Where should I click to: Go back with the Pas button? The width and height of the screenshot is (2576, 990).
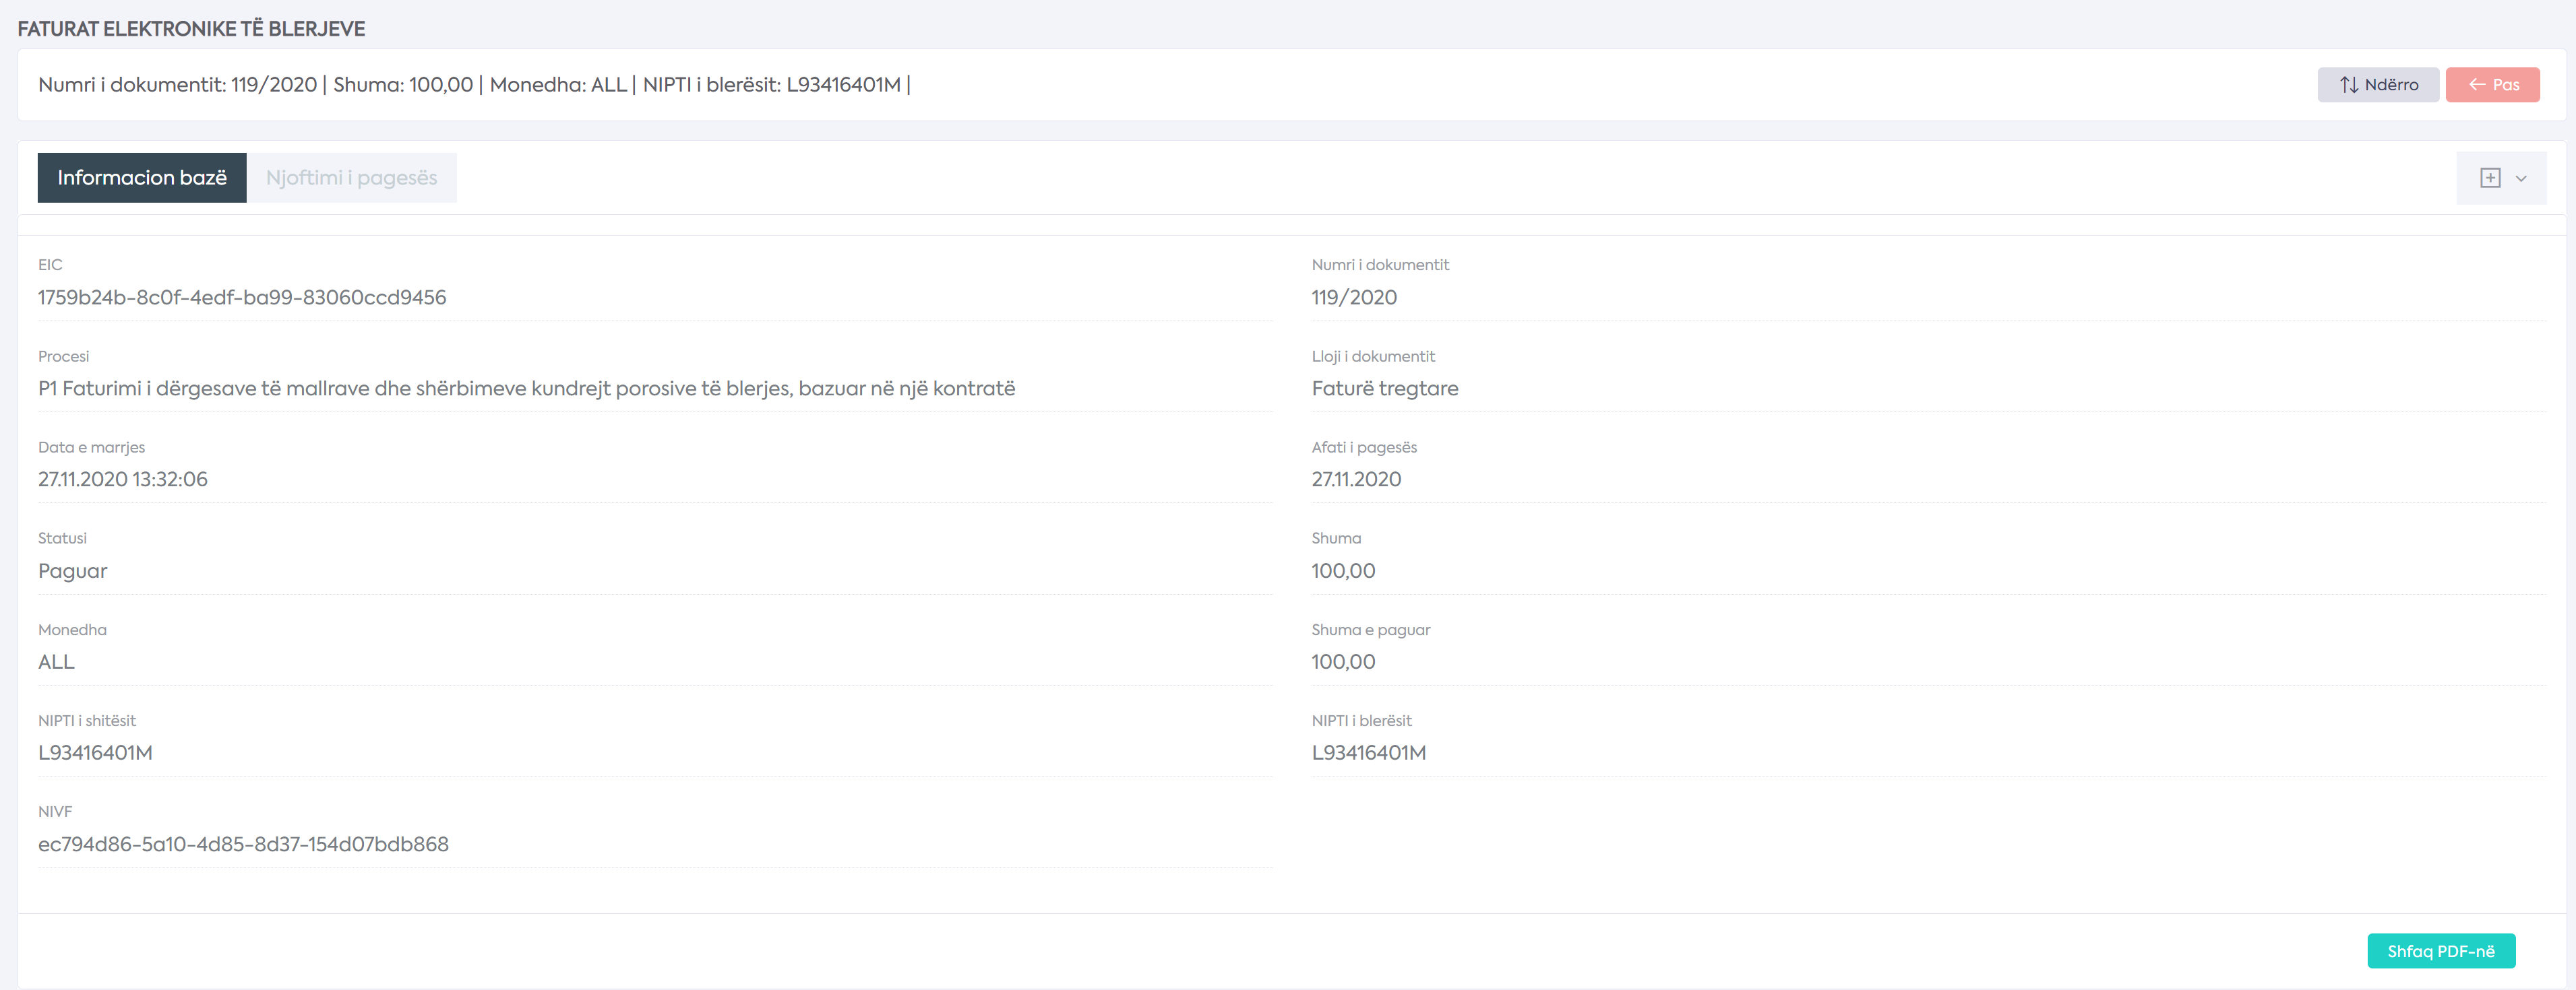tap(2492, 85)
